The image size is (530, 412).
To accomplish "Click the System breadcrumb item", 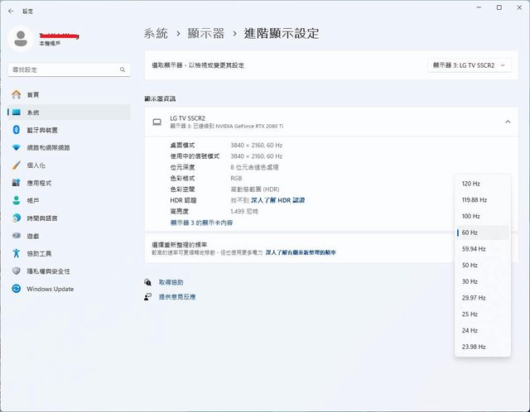I will (155, 34).
